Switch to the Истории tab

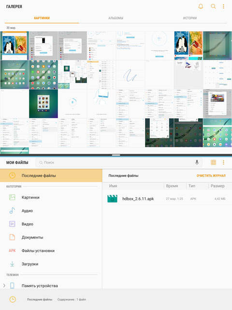coord(190,18)
